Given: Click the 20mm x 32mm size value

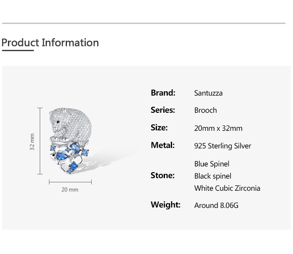Looking at the screenshot, I should [x=218, y=128].
